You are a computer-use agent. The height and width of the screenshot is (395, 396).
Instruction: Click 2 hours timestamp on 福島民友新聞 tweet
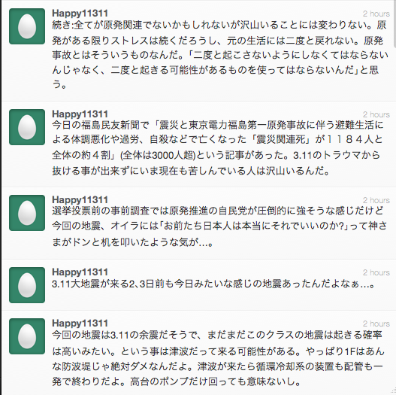[x=376, y=114]
